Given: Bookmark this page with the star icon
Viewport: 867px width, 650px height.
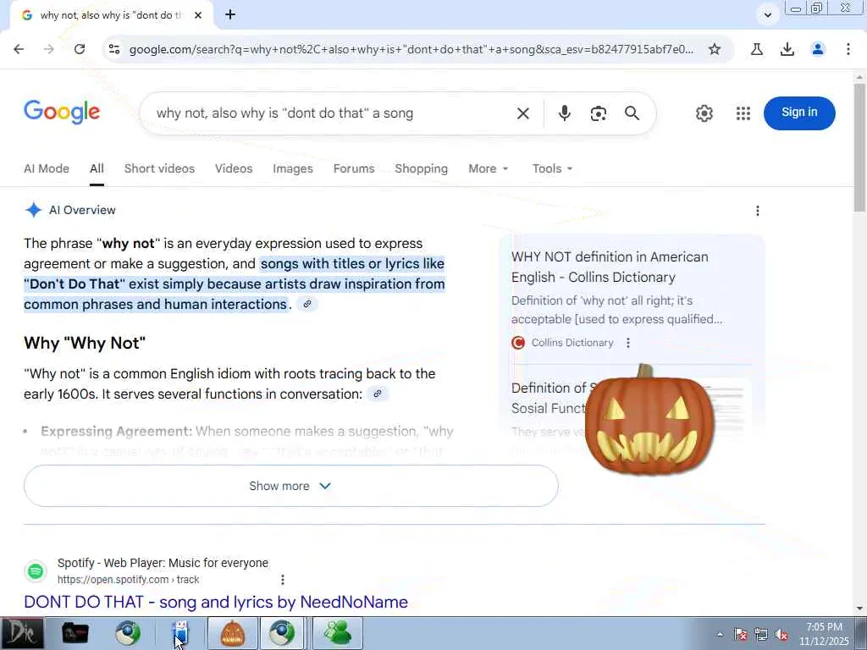Looking at the screenshot, I should click(715, 49).
